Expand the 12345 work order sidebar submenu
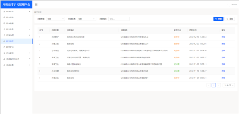 (x=30, y=59)
